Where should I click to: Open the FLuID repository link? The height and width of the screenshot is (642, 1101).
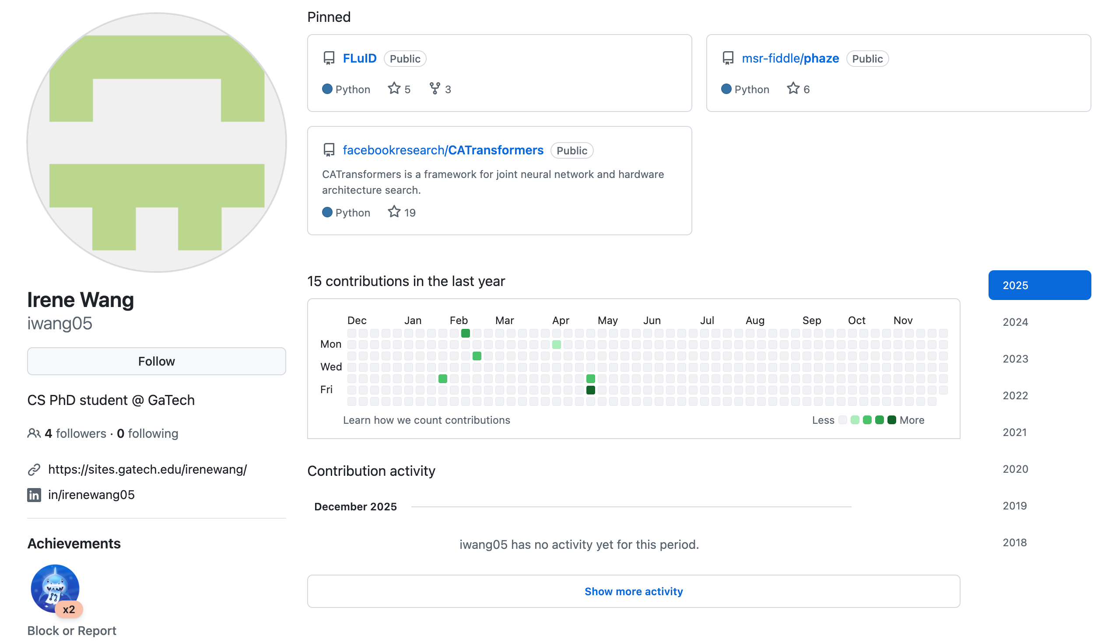359,58
